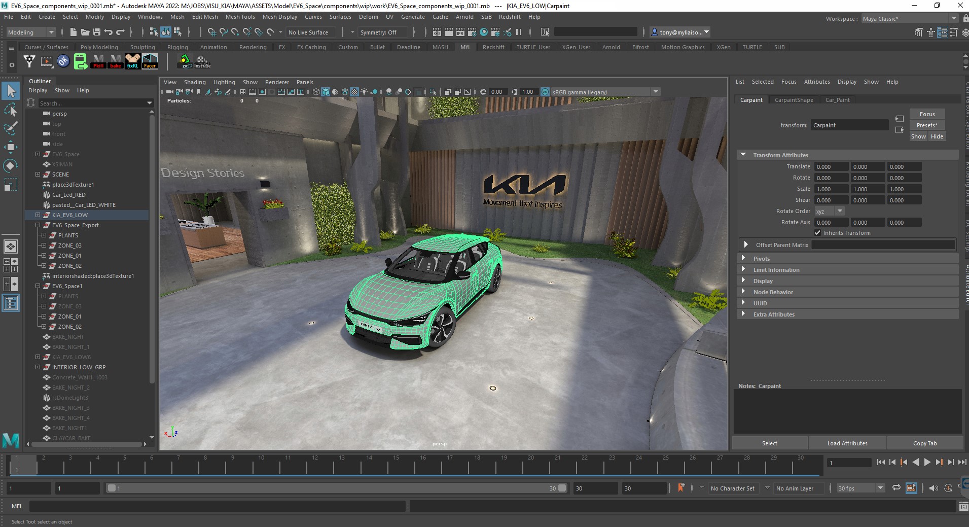
Task: Open the Mesh Tools menu
Action: click(240, 17)
